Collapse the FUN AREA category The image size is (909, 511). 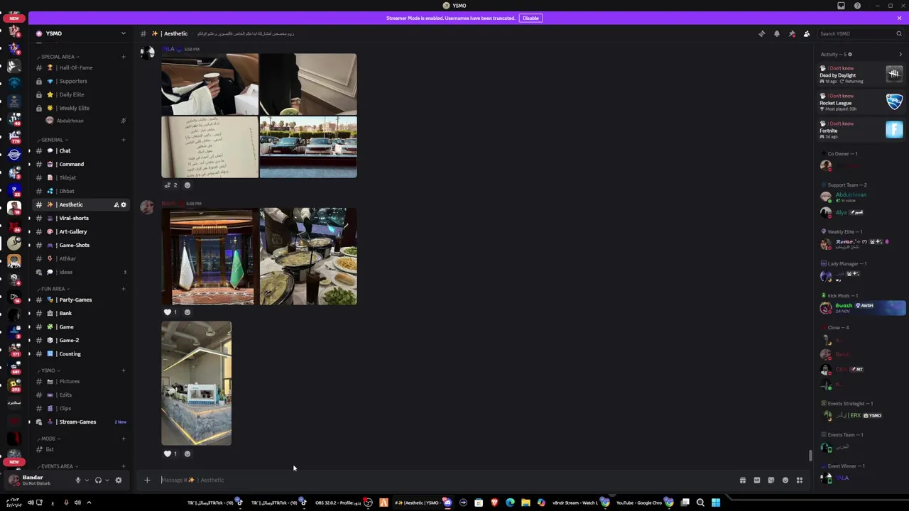53,289
